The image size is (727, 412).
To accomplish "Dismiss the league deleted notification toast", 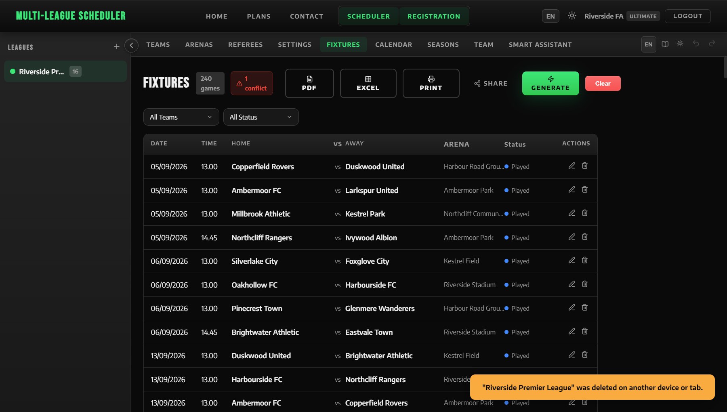I will click(593, 387).
